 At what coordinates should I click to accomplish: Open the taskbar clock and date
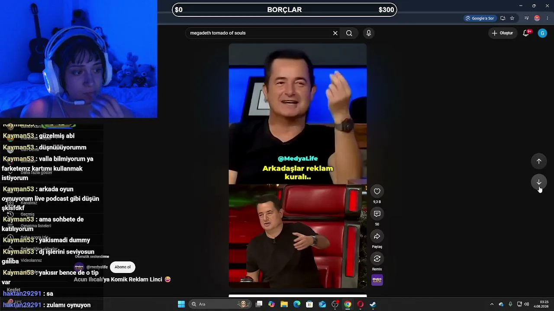click(x=541, y=304)
